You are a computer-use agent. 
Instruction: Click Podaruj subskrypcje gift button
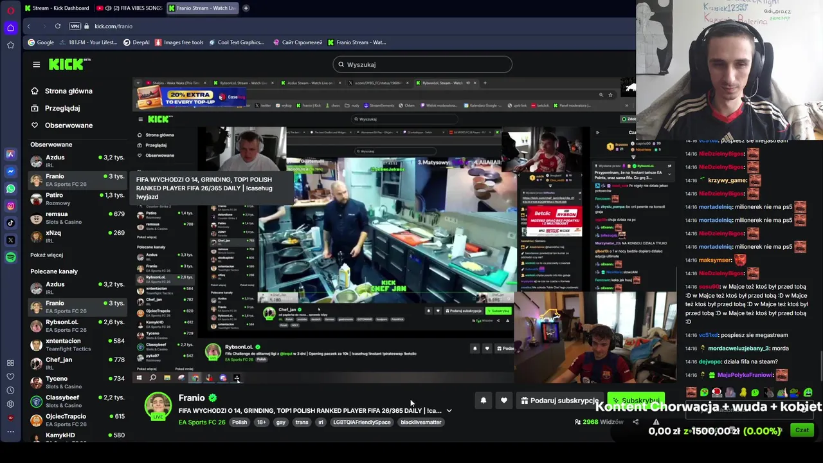coord(559,401)
